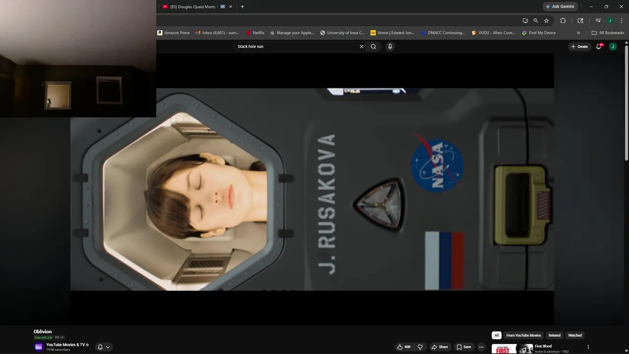
Task: Select the 'Watched' filter chip
Action: (575, 335)
